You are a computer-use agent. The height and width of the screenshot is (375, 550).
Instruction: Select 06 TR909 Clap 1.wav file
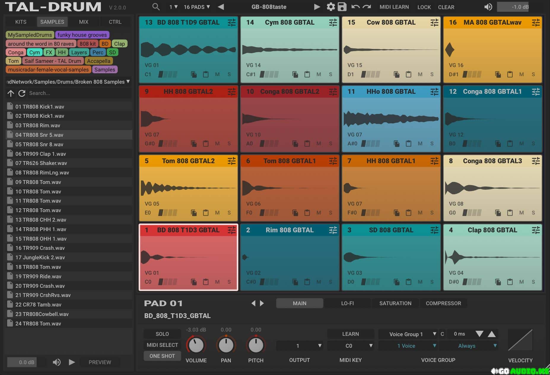click(69, 154)
